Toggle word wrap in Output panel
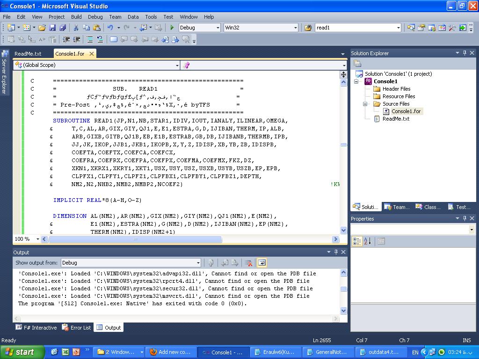Image resolution: width=479 pixels, height=359 pixels. (261, 263)
